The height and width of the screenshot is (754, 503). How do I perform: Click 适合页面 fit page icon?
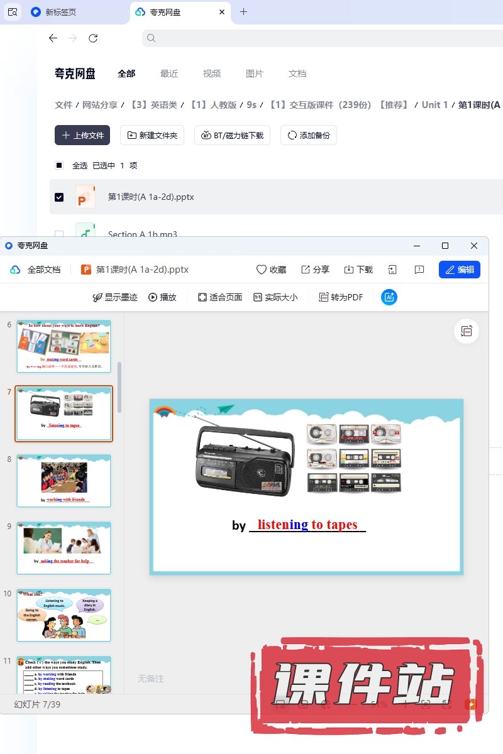(202, 297)
